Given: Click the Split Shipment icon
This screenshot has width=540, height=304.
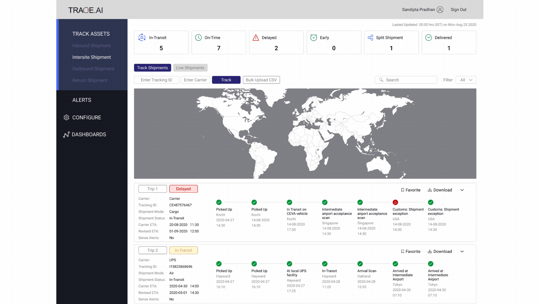Looking at the screenshot, I should [370, 37].
